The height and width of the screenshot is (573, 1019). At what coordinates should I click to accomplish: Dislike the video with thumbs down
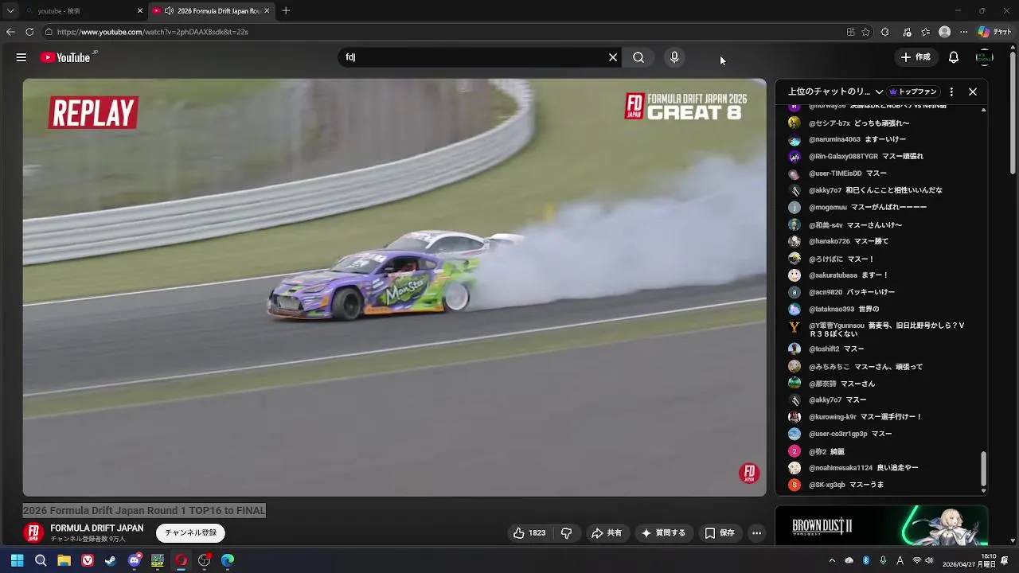(567, 533)
